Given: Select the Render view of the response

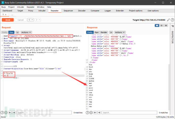Looking at the screenshot, I should pyautogui.click(x=104, y=32).
